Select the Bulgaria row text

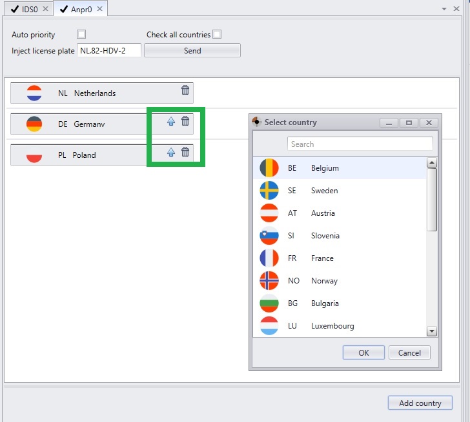tap(325, 303)
